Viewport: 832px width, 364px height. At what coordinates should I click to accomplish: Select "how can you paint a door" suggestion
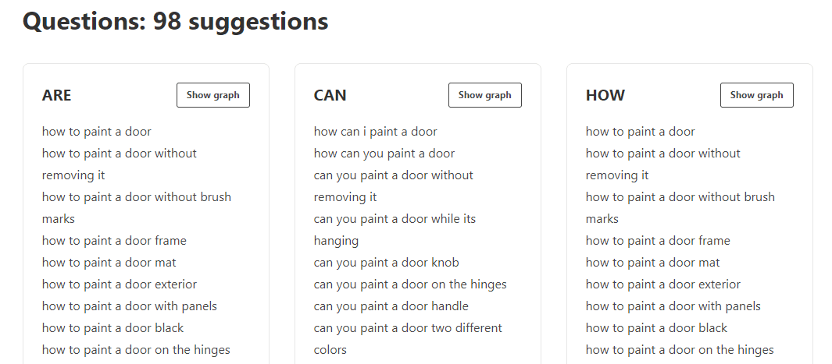tap(384, 154)
